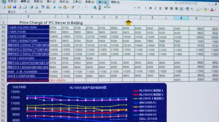Align text right
Screen dimensions: 219x122
176,9
